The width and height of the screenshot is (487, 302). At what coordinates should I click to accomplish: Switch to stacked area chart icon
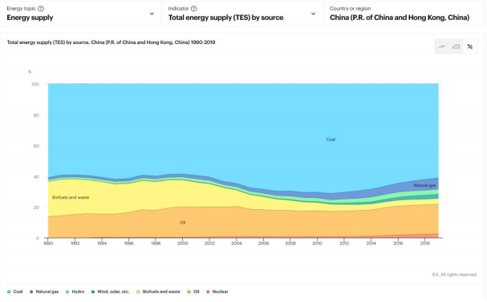click(x=456, y=46)
